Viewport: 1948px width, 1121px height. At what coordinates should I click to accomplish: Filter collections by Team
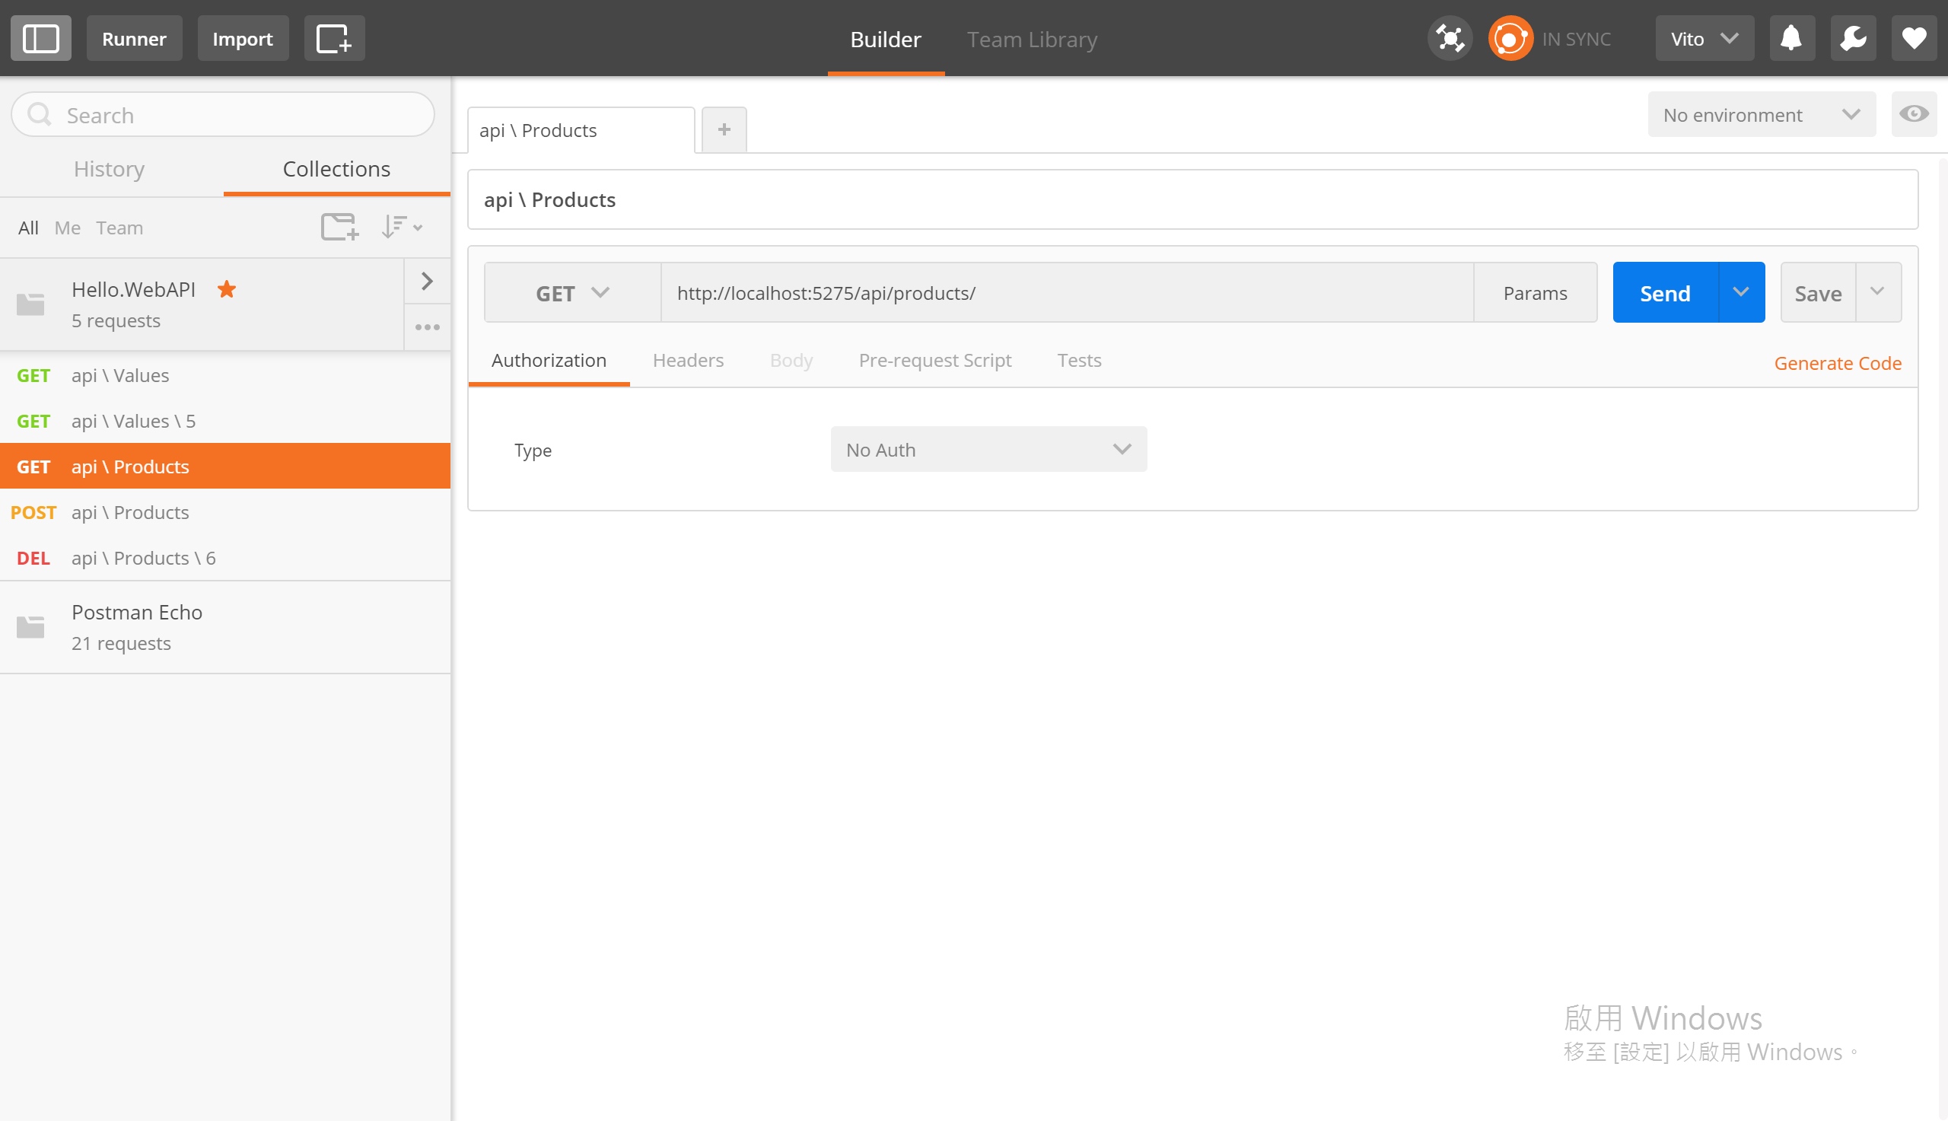(x=119, y=228)
